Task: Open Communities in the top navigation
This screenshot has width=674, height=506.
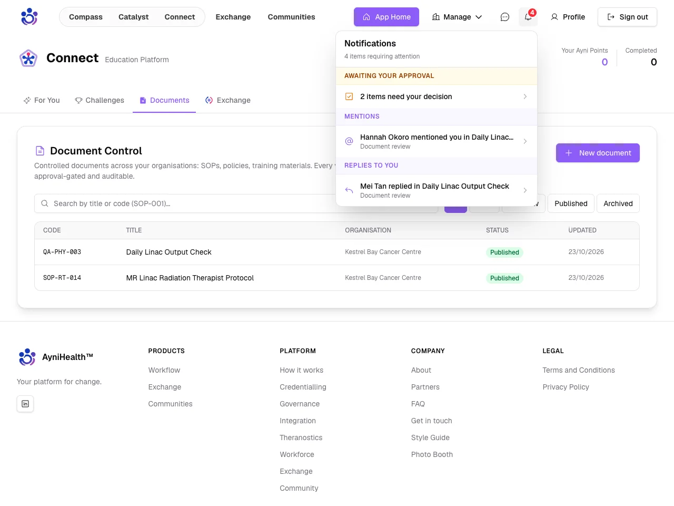Action: coord(291,17)
